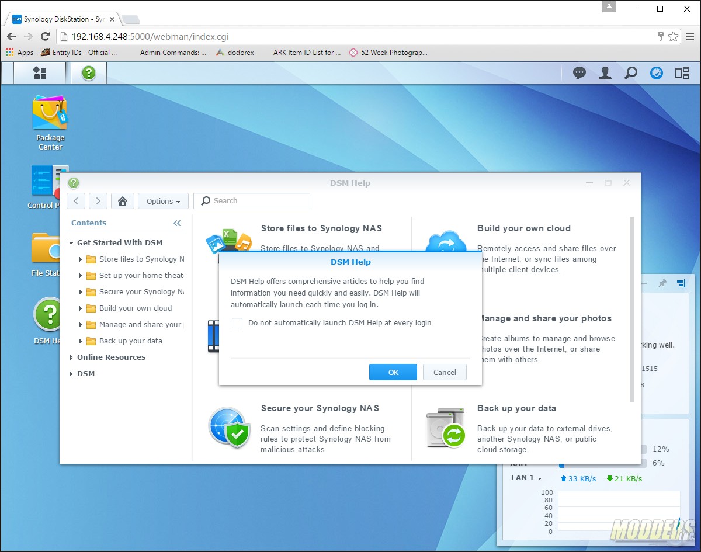701x552 pixels.
Task: Open the Notifications speech bubble icon
Action: click(x=579, y=73)
